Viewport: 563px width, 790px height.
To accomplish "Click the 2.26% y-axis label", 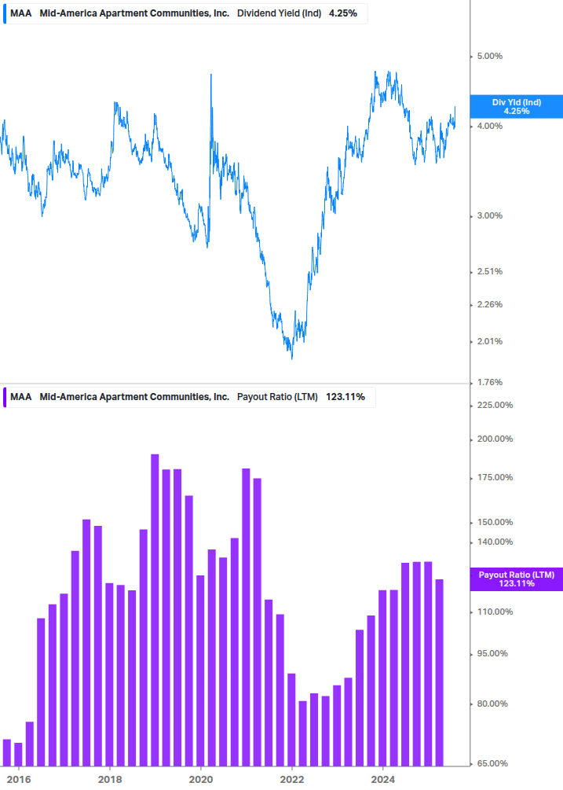I will [489, 304].
